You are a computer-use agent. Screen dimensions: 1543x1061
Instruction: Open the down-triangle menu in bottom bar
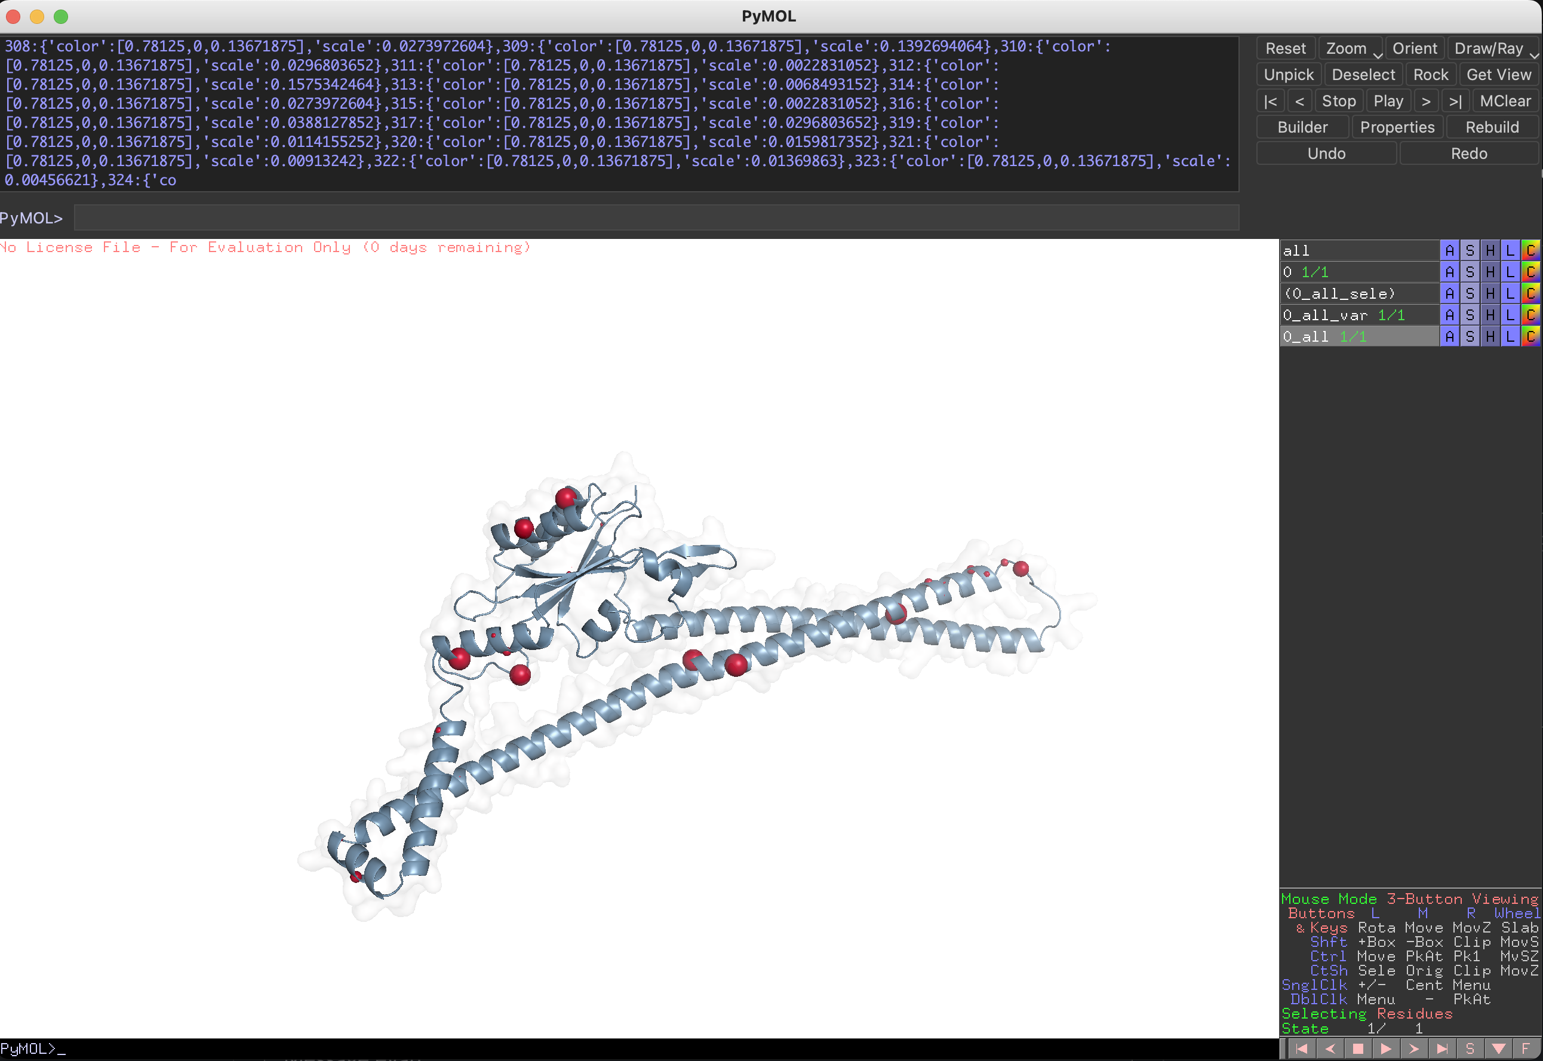(x=1498, y=1048)
